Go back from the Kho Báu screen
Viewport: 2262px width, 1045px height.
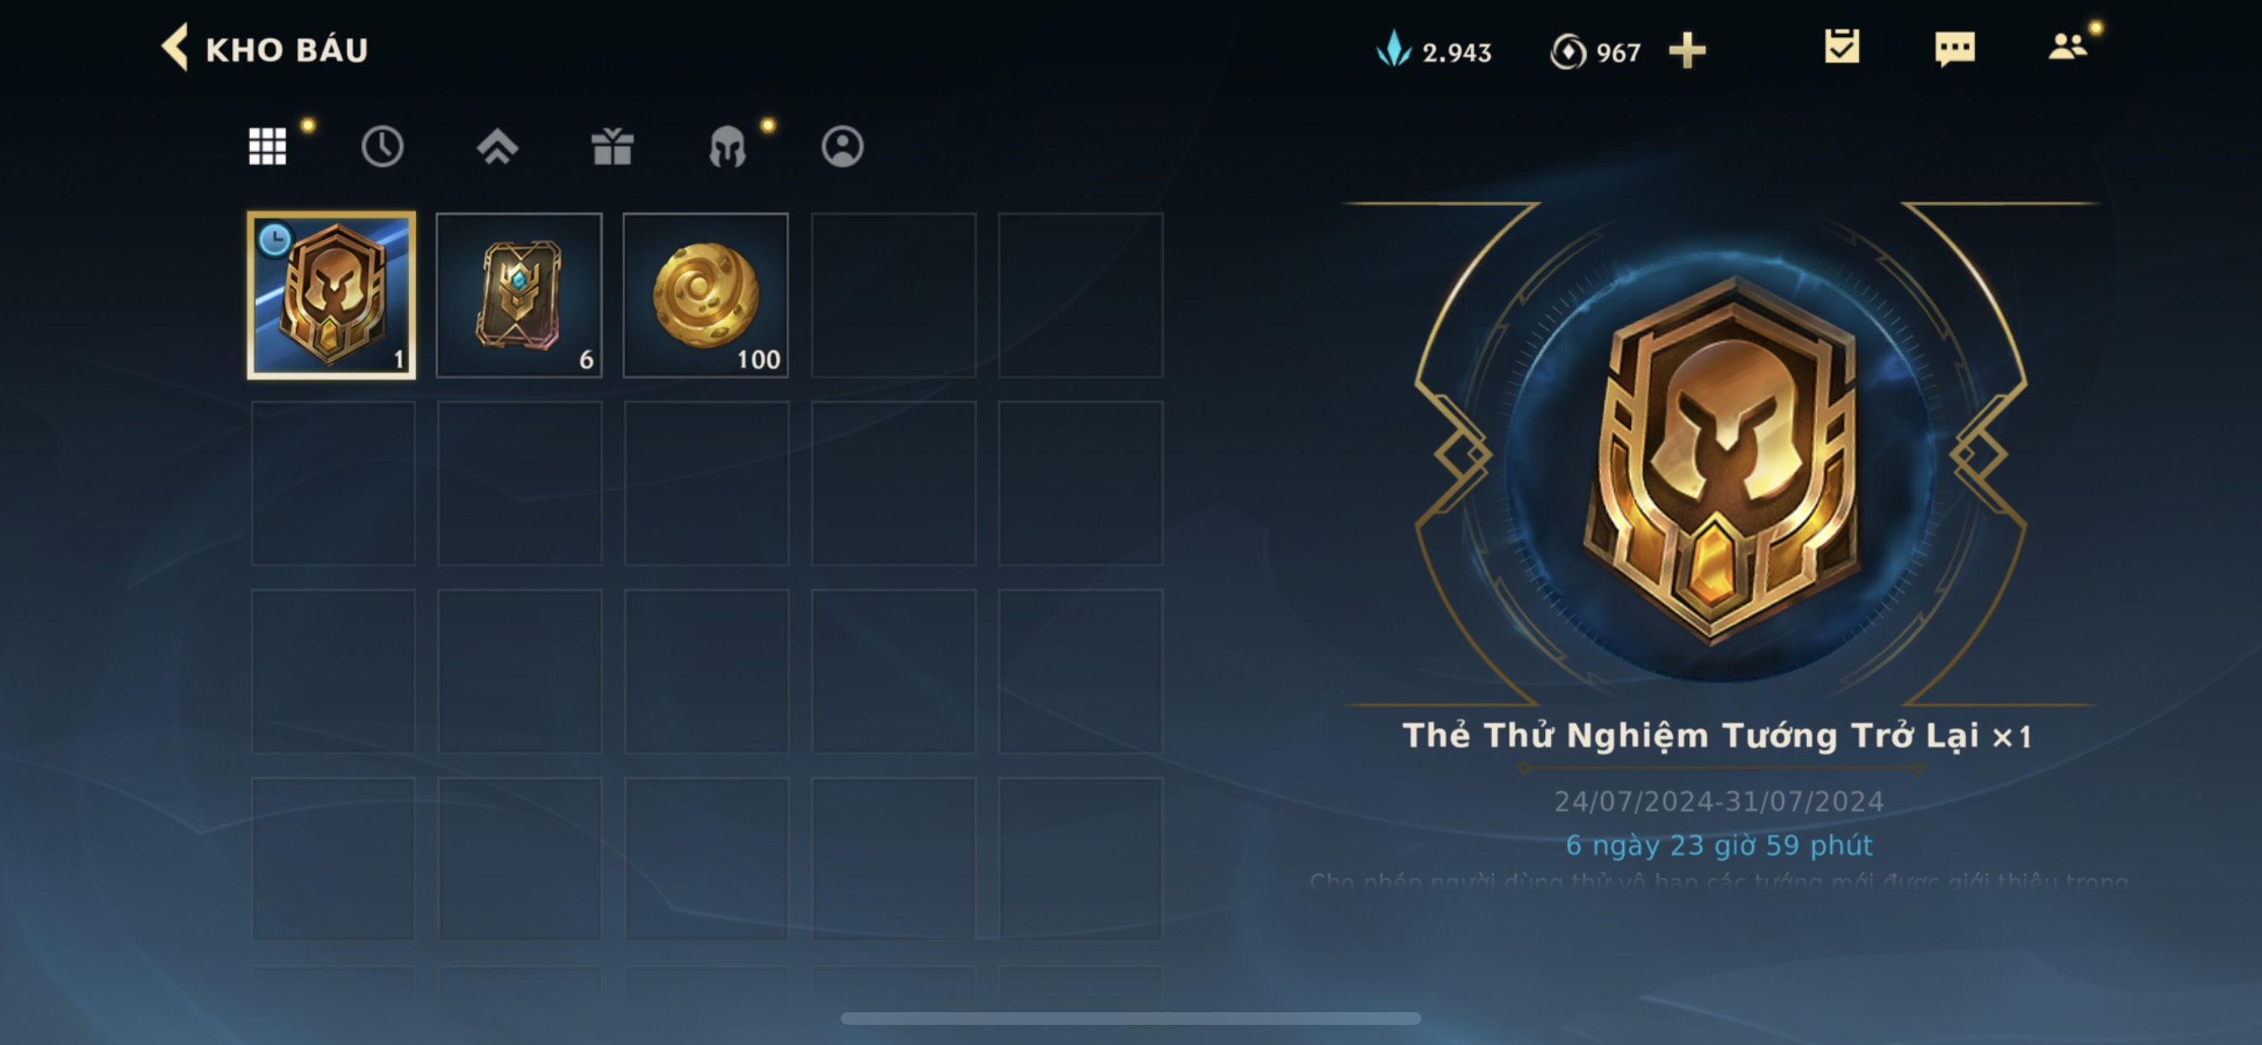pos(176,47)
